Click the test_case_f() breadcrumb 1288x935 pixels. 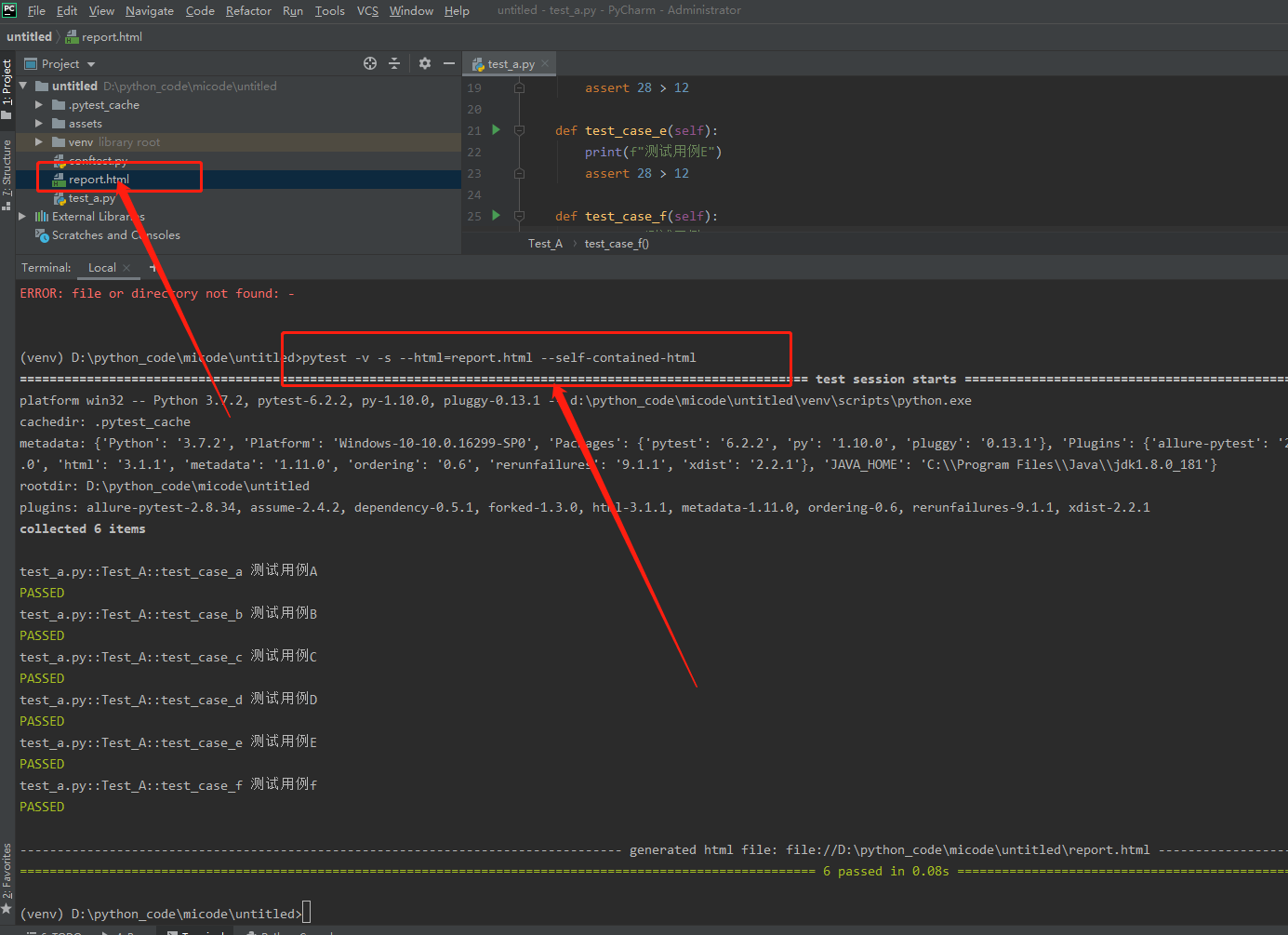[x=617, y=244]
